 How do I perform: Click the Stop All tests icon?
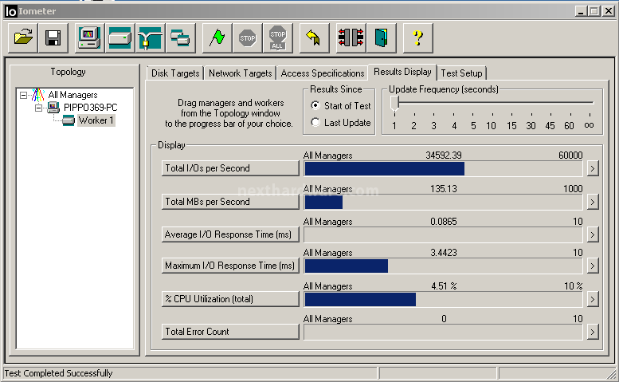coord(277,38)
